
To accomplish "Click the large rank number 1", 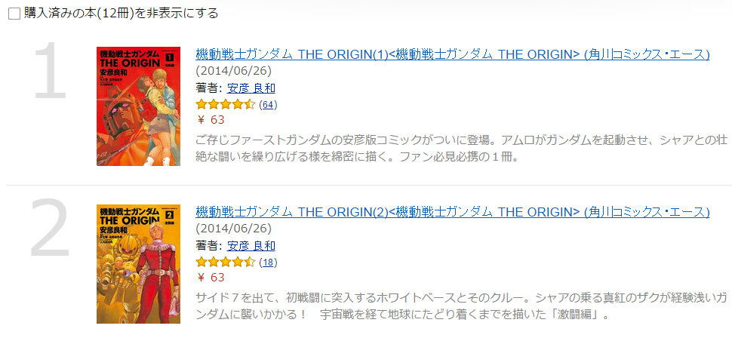I will point(50,71).
